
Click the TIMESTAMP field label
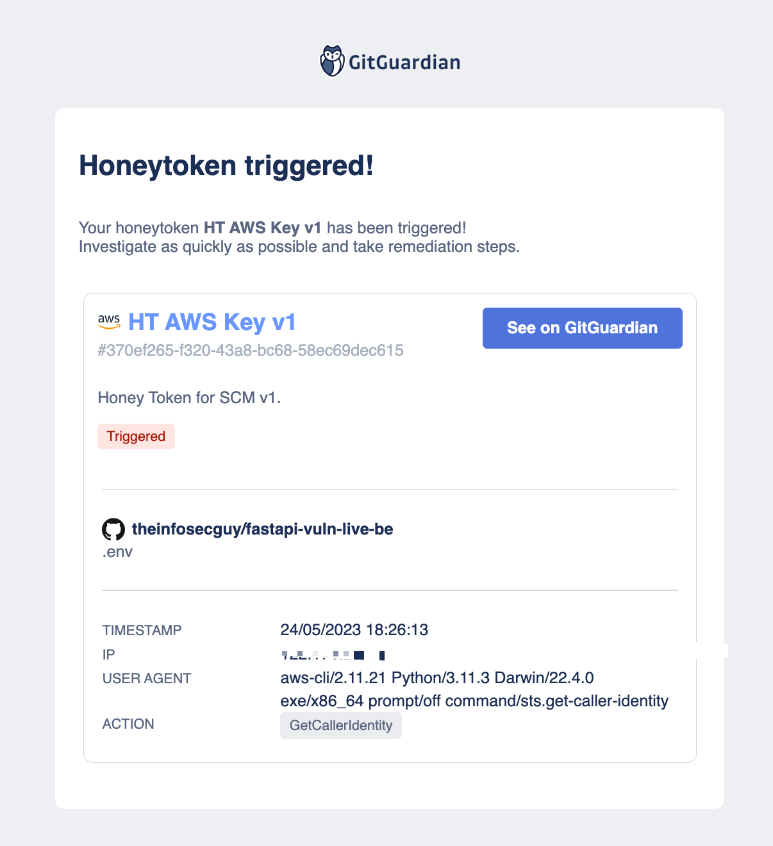142,631
